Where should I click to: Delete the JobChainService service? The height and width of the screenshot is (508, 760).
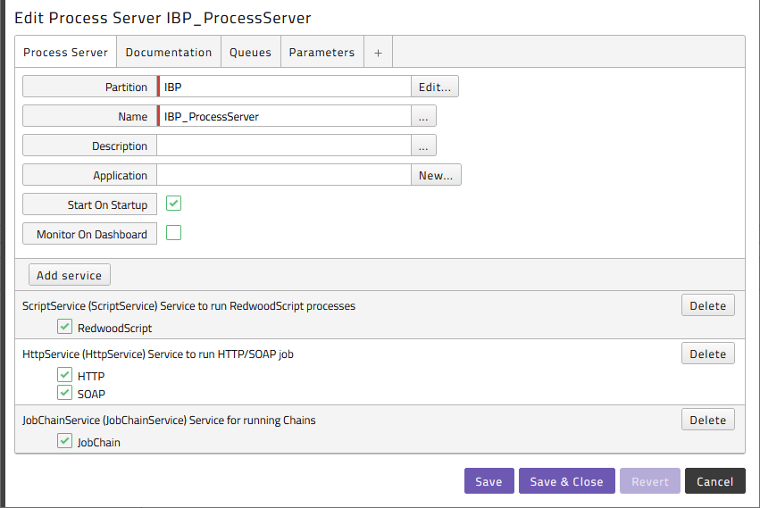pos(707,420)
